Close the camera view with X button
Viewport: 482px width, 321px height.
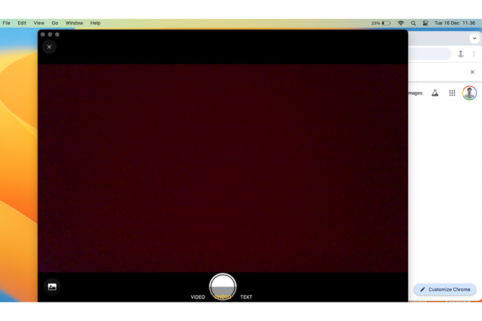pyautogui.click(x=49, y=47)
